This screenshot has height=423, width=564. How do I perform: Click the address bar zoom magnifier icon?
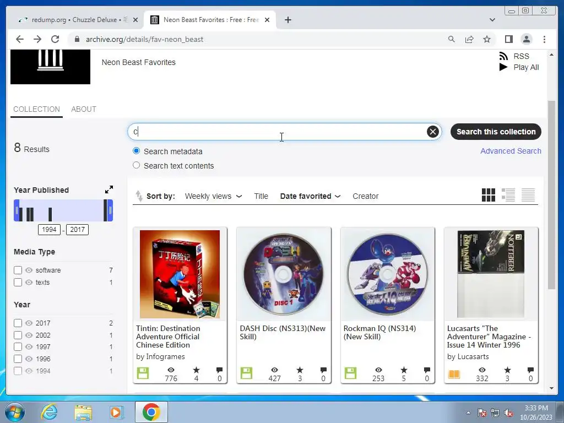point(452,39)
